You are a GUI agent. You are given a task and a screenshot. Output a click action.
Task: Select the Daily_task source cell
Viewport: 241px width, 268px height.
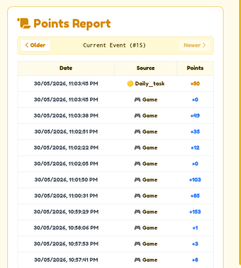pos(146,84)
